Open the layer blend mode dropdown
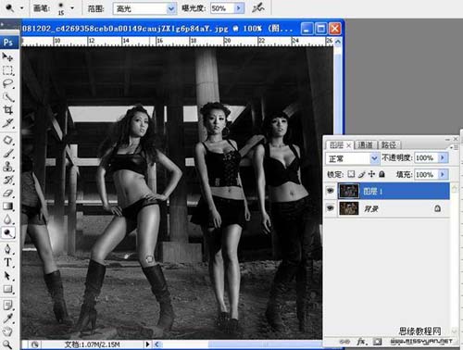The width and height of the screenshot is (463, 350). coord(352,158)
